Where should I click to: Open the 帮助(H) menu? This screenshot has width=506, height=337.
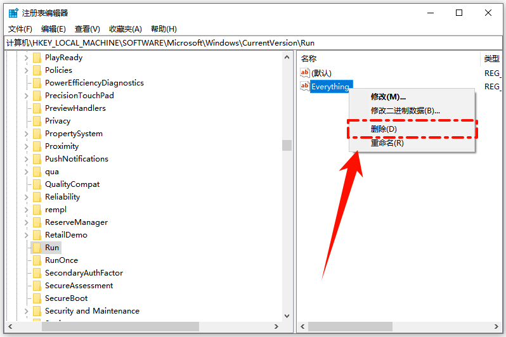[164, 29]
